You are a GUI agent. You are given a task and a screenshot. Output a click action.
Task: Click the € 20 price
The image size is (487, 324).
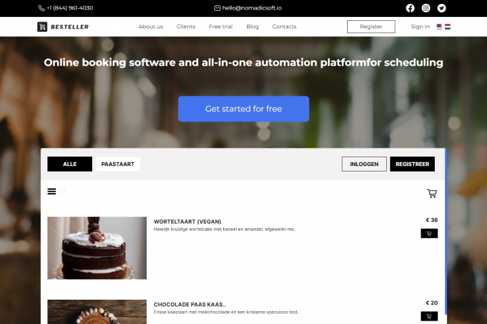coord(432,303)
